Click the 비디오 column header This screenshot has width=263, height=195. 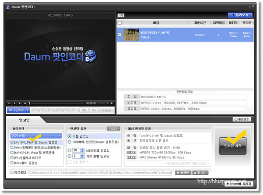[x=233, y=23]
